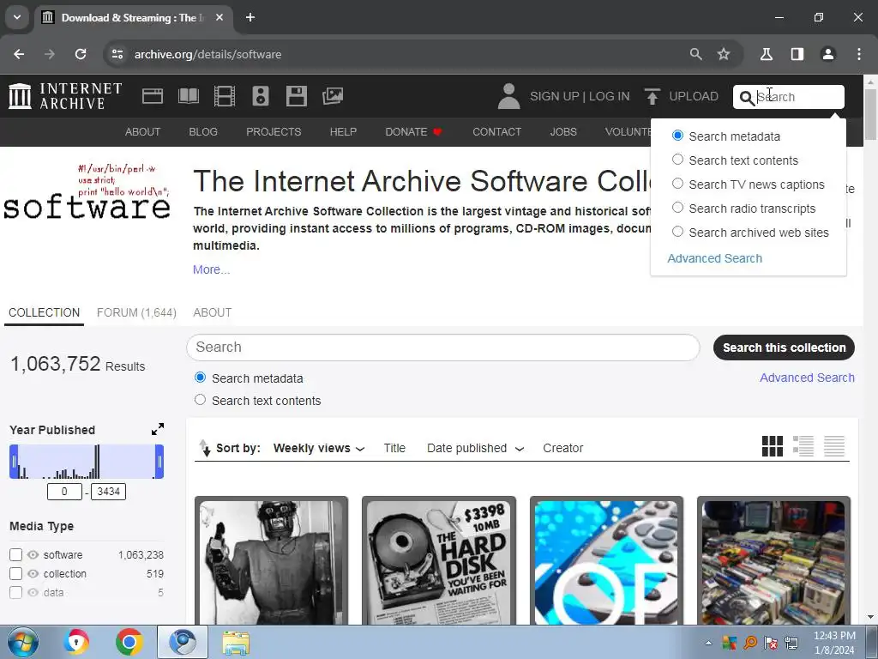Open the DONATE nav item
The height and width of the screenshot is (659, 878).
414,131
